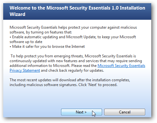Click 'helps protect your computer against malicious' line
Viewport: 157px width, 123px height.
[98, 27]
